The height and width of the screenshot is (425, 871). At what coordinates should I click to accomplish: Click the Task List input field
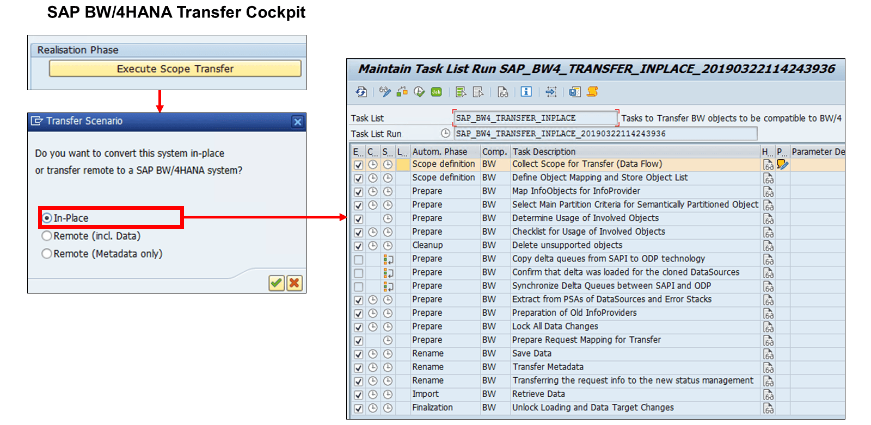tap(536, 118)
